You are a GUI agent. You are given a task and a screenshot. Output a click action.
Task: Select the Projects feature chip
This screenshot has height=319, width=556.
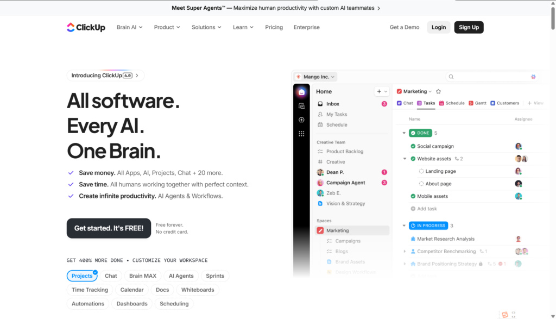point(82,276)
